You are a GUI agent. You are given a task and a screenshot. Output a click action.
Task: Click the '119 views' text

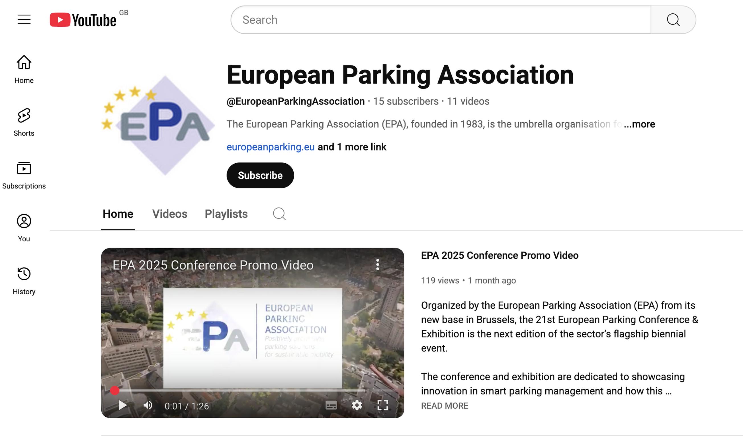point(440,280)
